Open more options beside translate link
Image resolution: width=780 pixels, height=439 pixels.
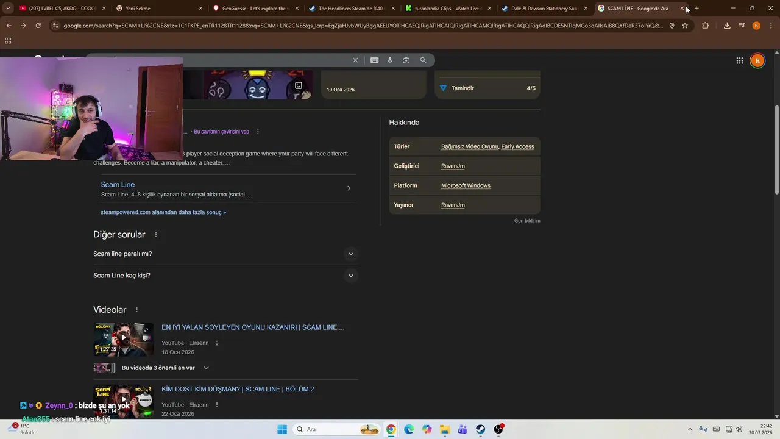[258, 132]
